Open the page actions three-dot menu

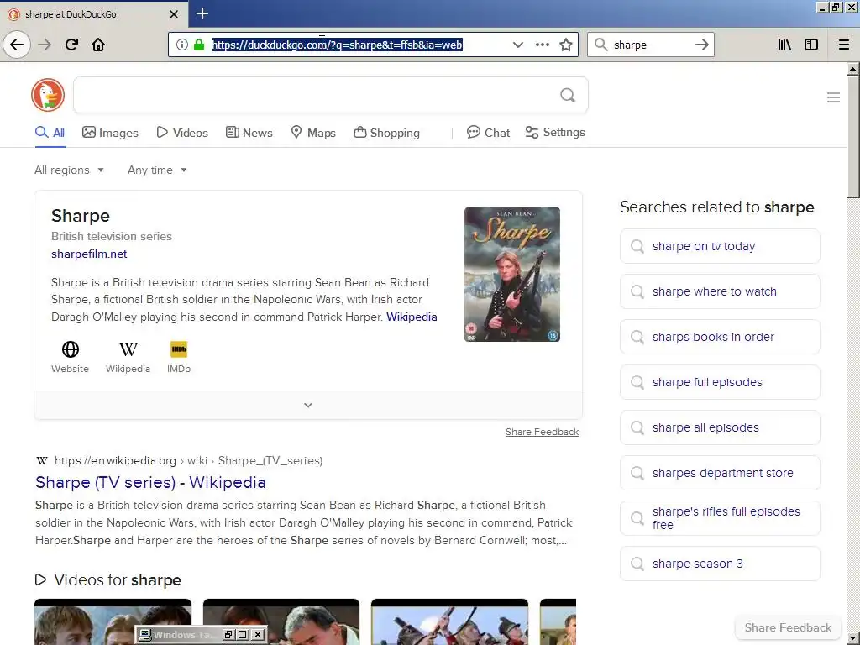pos(542,45)
